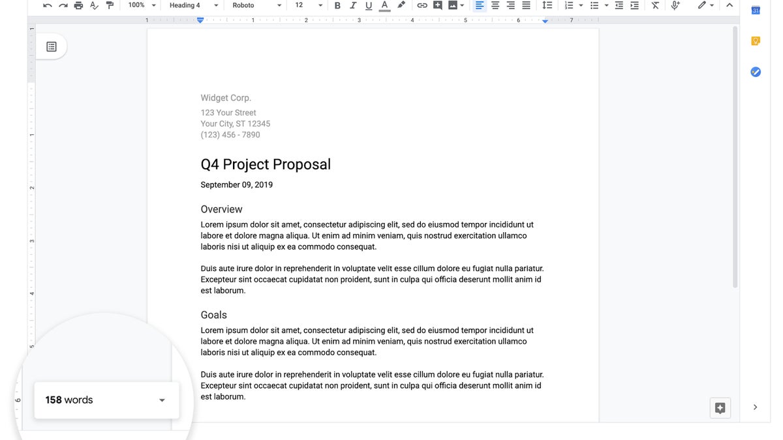
Task: Click the Explore button at bottom right
Action: 720,408
